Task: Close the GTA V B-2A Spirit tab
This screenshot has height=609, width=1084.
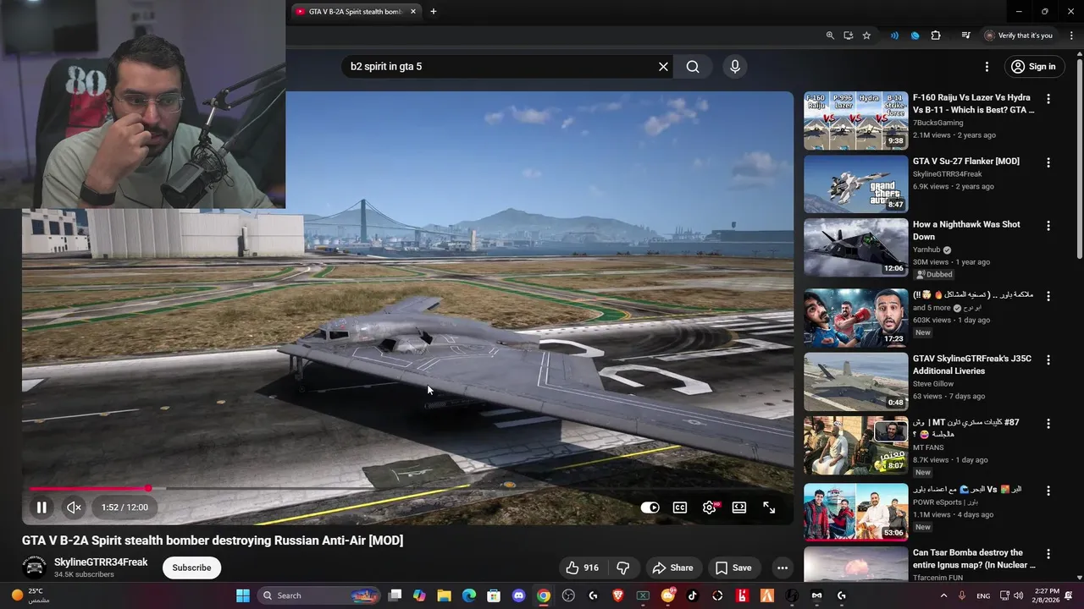Action: click(413, 12)
